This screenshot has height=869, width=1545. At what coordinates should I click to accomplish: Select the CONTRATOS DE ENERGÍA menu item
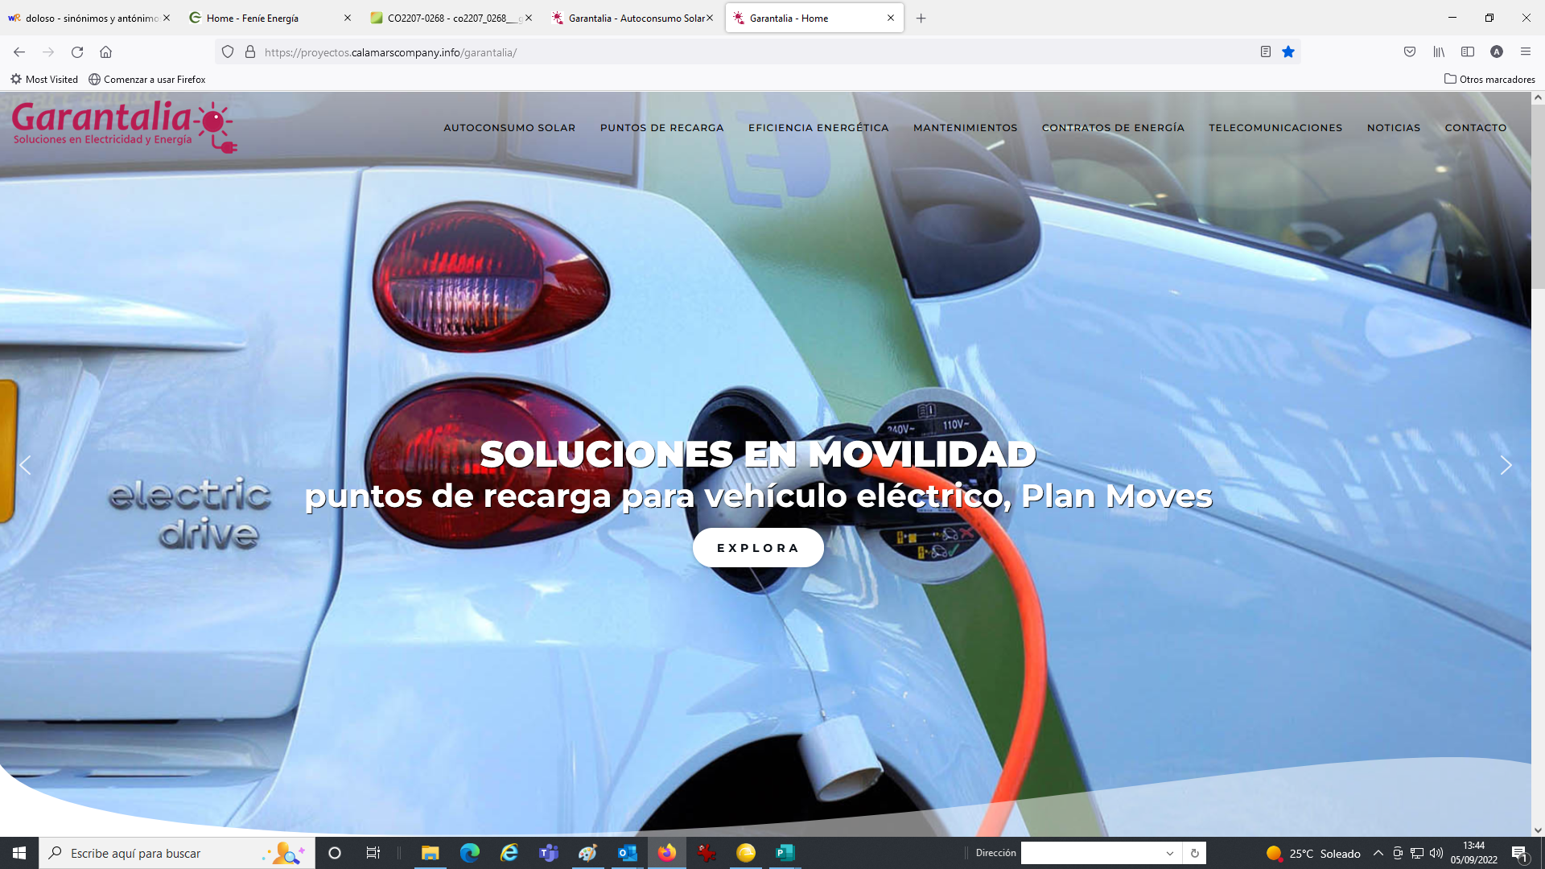[1114, 127]
